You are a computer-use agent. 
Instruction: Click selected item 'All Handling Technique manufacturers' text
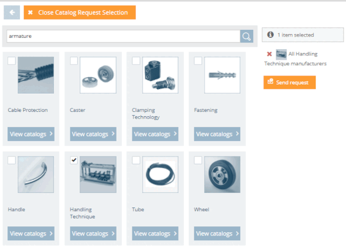[296, 59]
